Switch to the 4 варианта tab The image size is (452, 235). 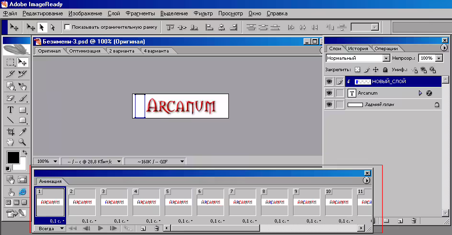(156, 51)
